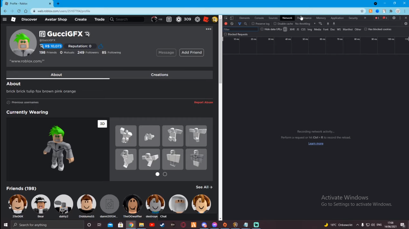Click the red 6 errors badge
The height and width of the screenshot is (229, 409).
click(377, 18)
